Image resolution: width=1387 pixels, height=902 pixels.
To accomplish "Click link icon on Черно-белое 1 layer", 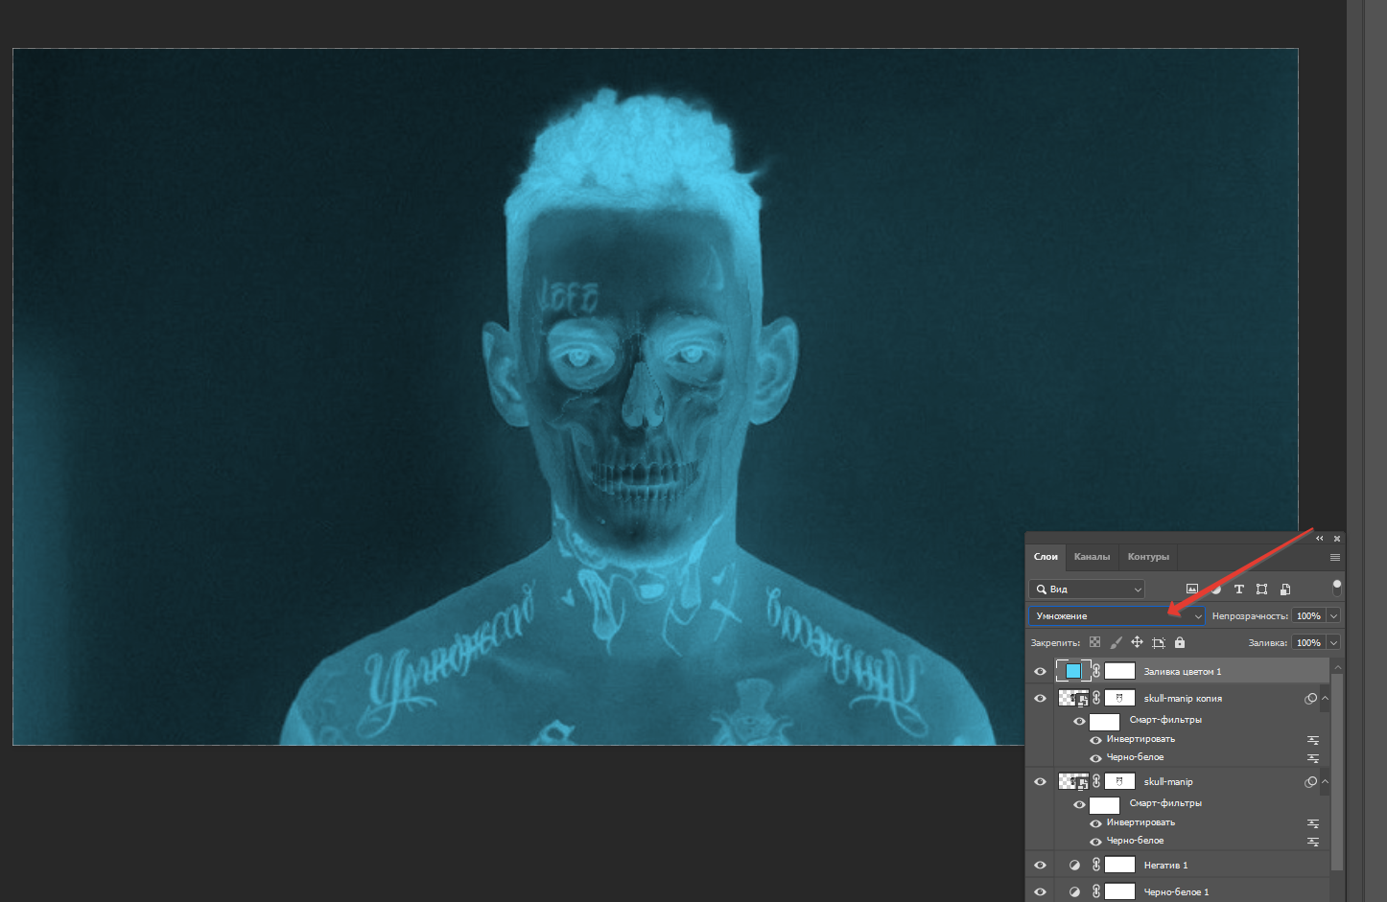I will point(1096,891).
